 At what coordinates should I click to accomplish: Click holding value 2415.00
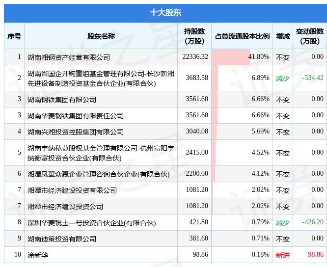tap(197, 152)
